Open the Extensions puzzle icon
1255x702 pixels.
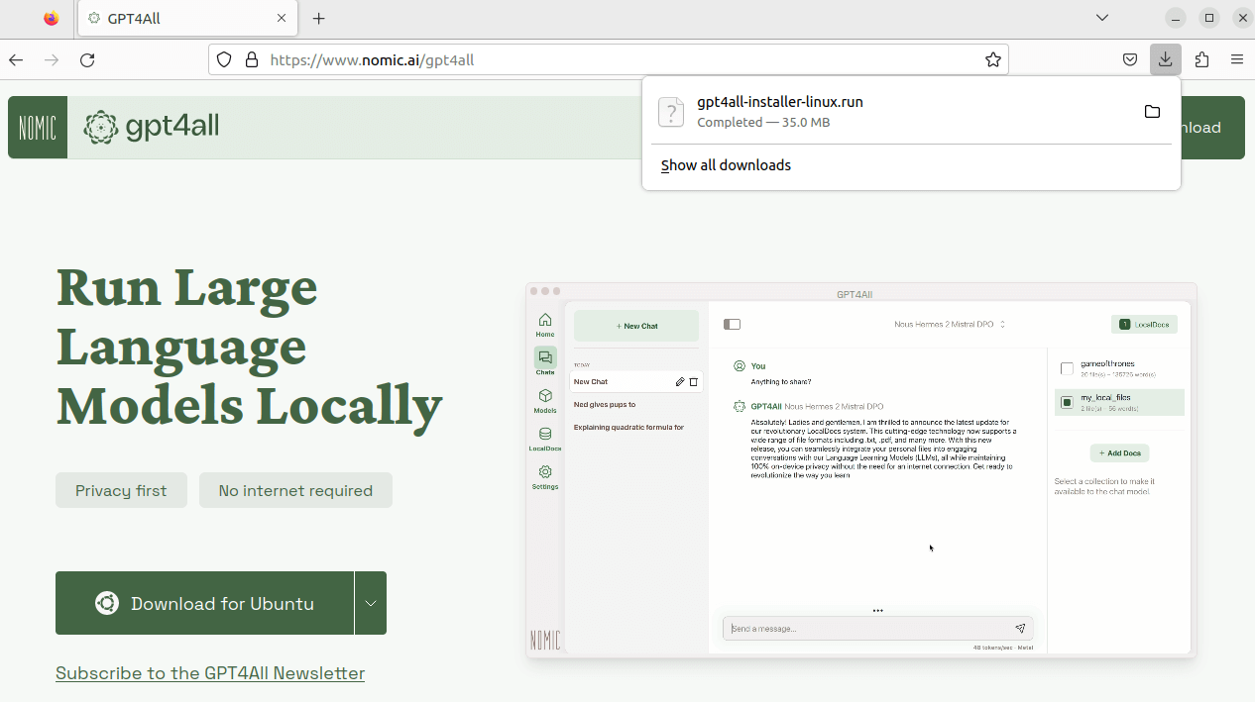click(1201, 60)
